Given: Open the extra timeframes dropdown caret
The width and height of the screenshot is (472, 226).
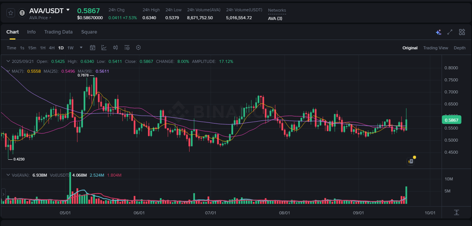Looking at the screenshot, I should [81, 47].
